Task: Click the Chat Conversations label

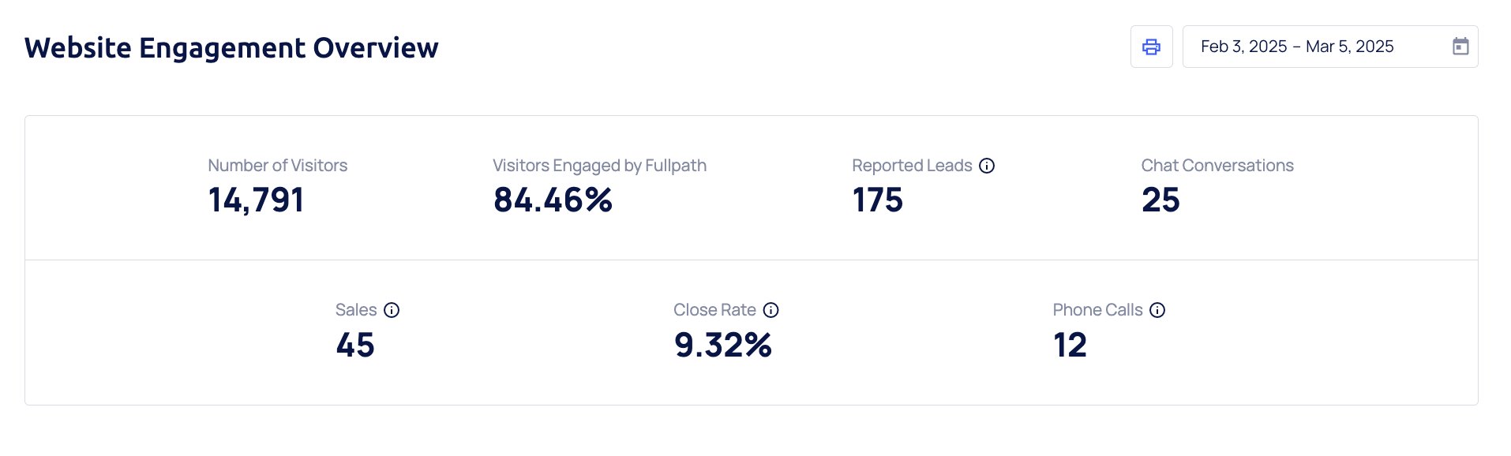Action: tap(1217, 166)
